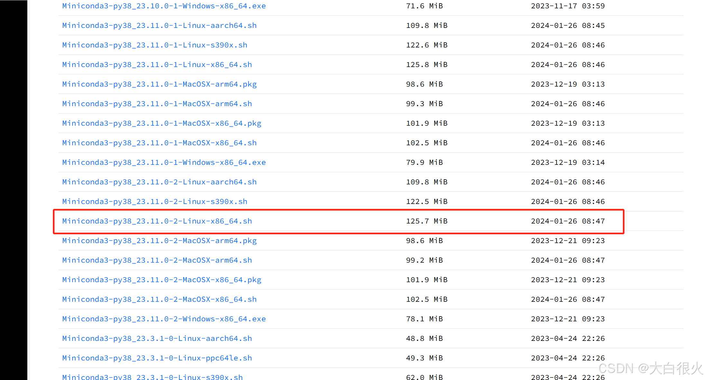The height and width of the screenshot is (380, 705).
Task: Click Miniconda3-py38_23.3.1-0-Linux-aarch64.sh link
Action: click(157, 339)
